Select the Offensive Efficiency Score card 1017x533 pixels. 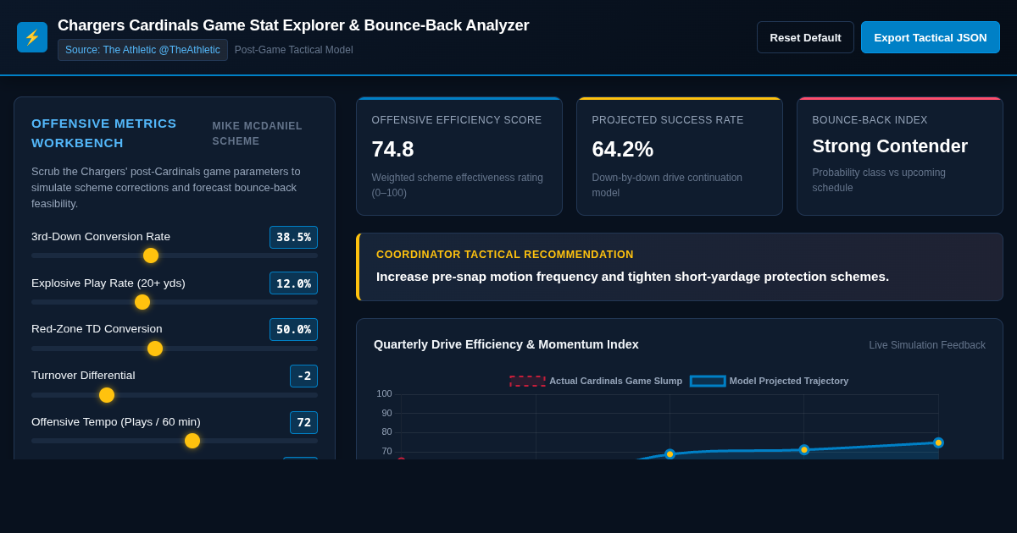pyautogui.click(x=459, y=157)
